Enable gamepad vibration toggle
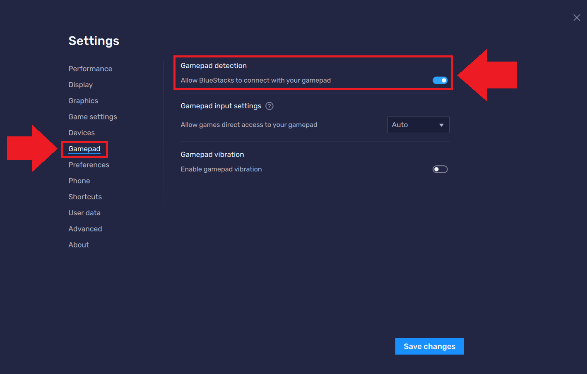Viewport: 587px width, 374px height. [440, 169]
